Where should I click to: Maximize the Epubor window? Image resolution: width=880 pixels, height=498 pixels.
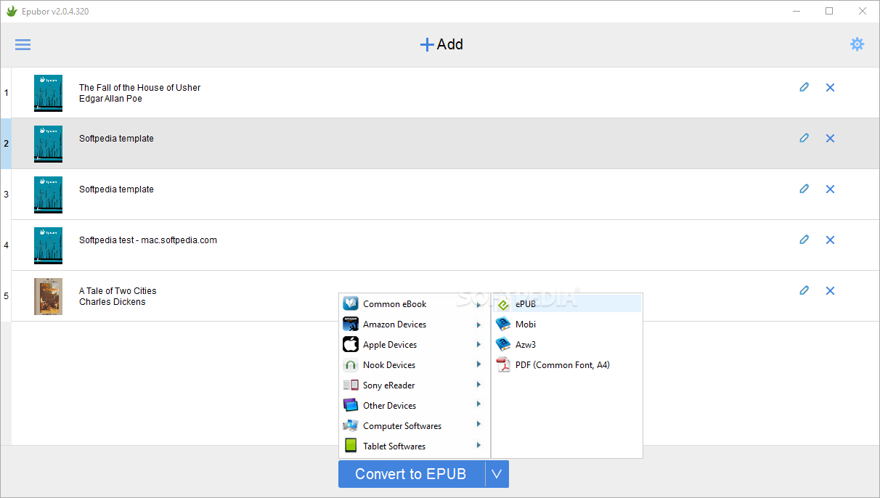[x=829, y=11]
